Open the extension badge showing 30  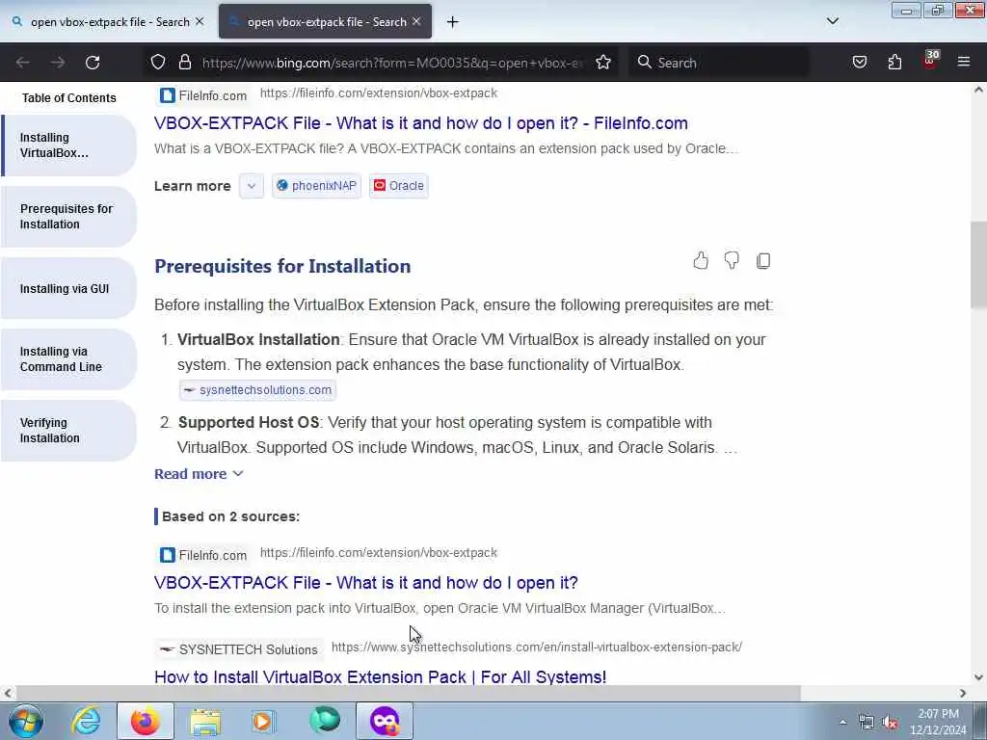click(930, 60)
